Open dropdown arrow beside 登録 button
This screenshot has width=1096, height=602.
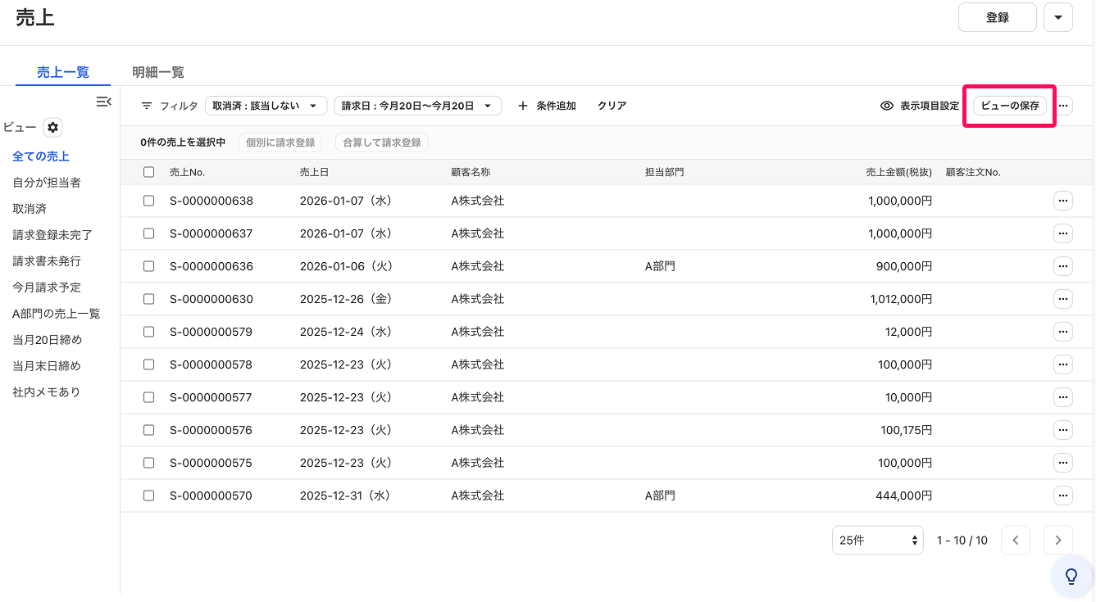(x=1058, y=17)
